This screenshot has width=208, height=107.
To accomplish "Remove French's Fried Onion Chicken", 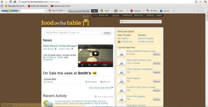I will coord(156,90).
